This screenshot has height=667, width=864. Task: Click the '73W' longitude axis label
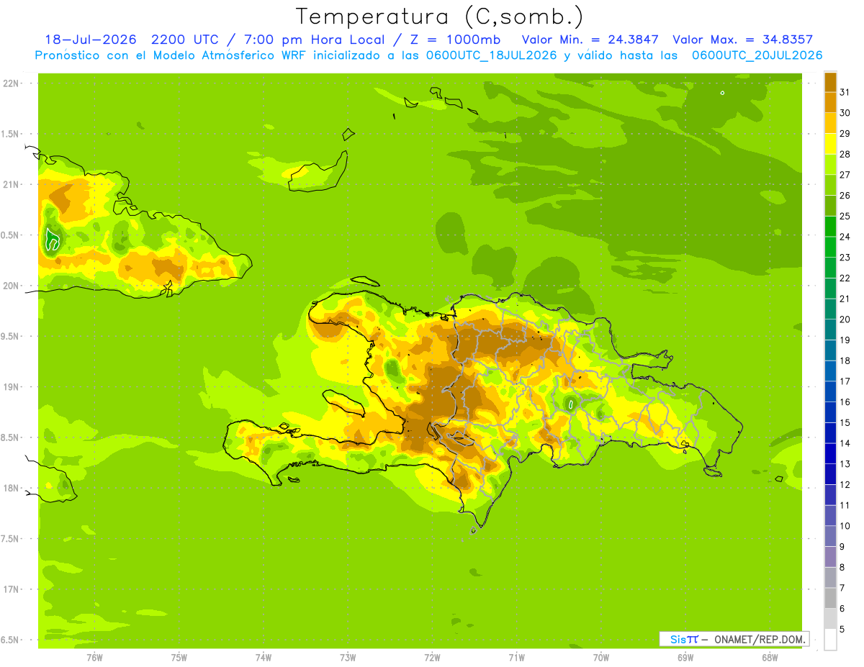pyautogui.click(x=348, y=658)
